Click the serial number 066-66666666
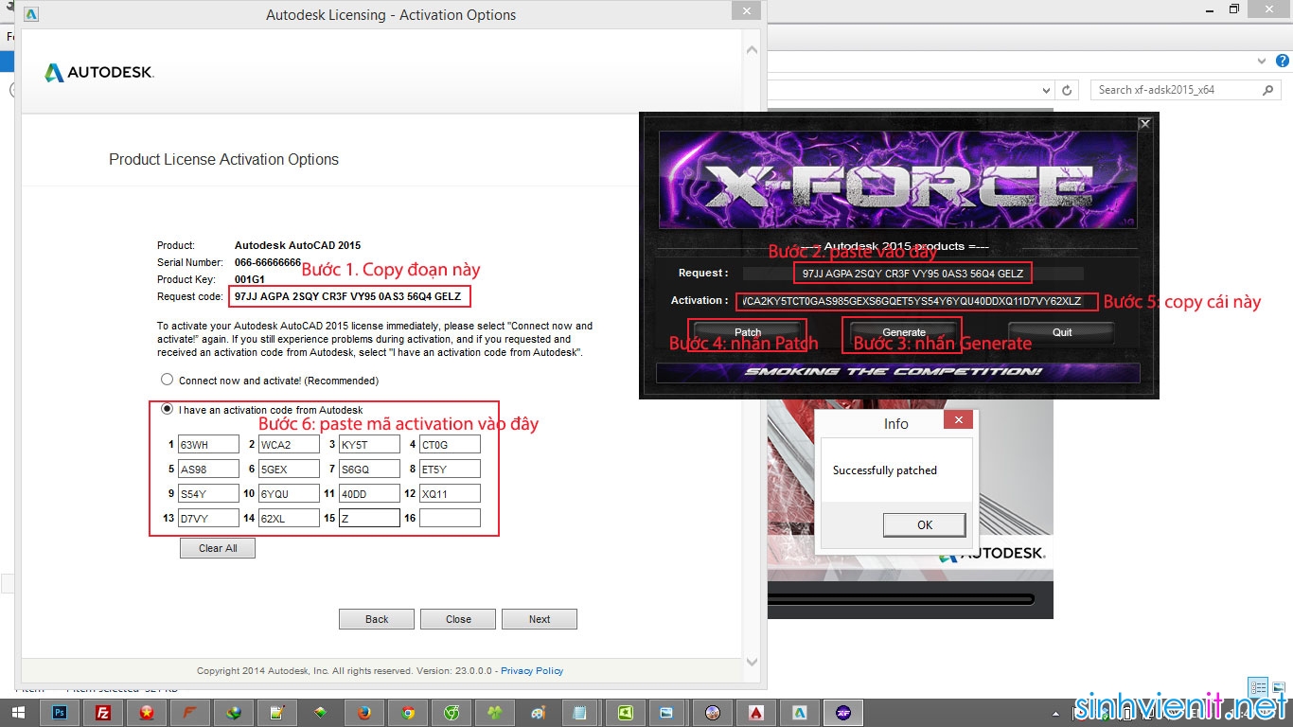 coord(268,262)
